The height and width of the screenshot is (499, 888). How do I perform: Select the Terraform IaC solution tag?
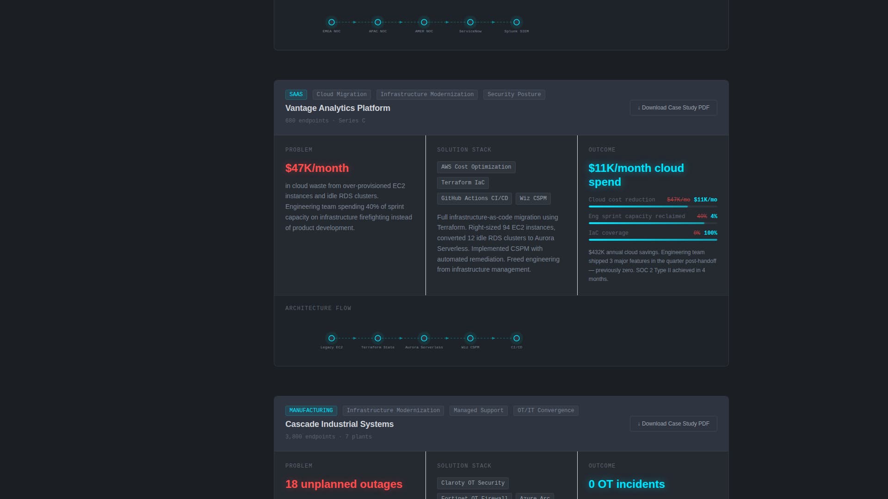462,183
